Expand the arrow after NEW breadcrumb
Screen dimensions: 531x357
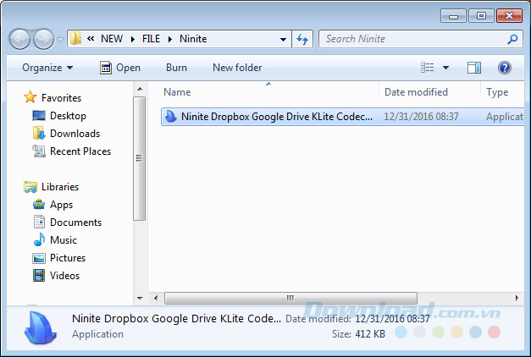[x=133, y=39]
